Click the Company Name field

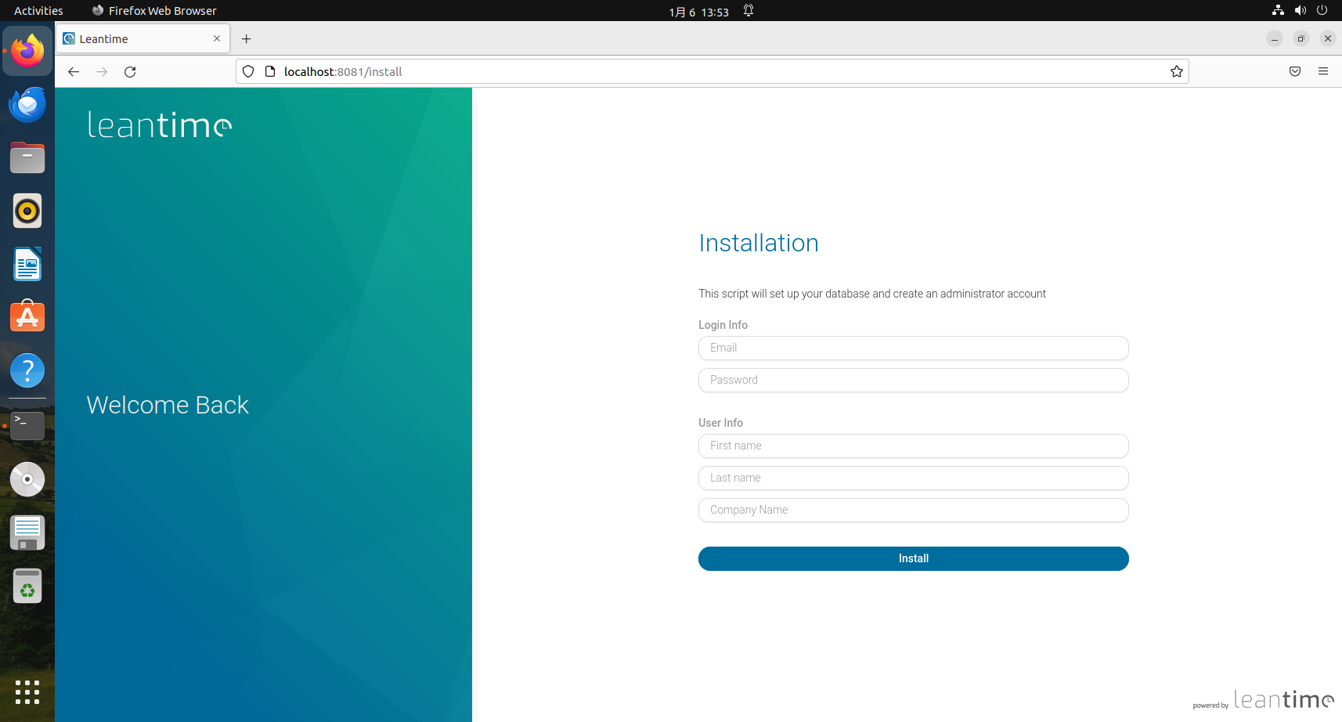[x=913, y=510]
